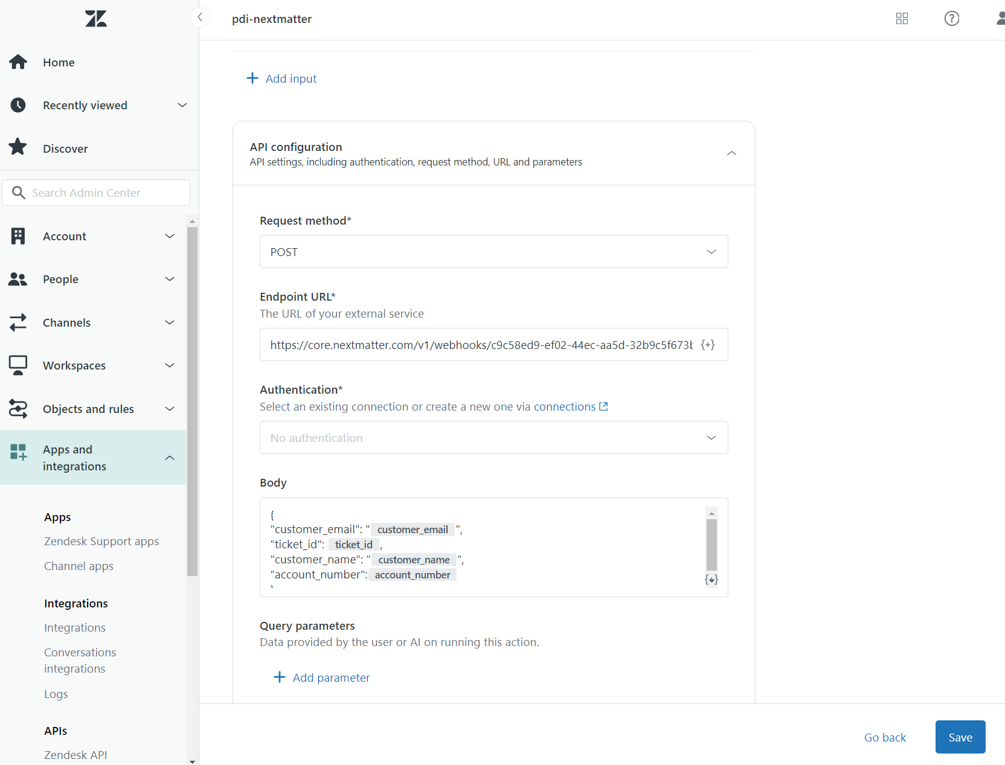Open Logs page
This screenshot has width=1005, height=765.
pyautogui.click(x=56, y=694)
